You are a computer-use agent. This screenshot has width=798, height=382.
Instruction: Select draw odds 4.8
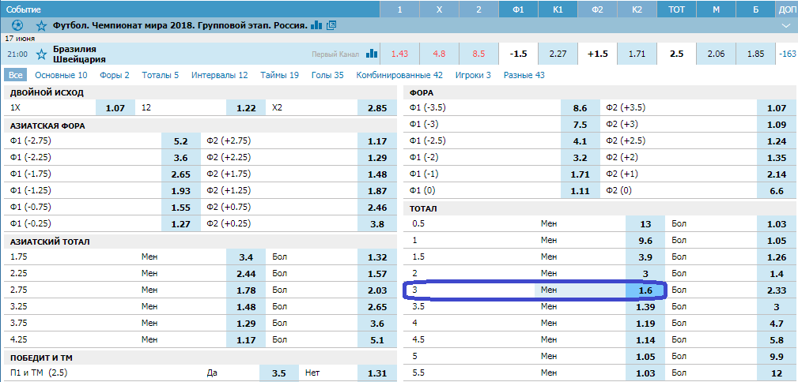[439, 54]
